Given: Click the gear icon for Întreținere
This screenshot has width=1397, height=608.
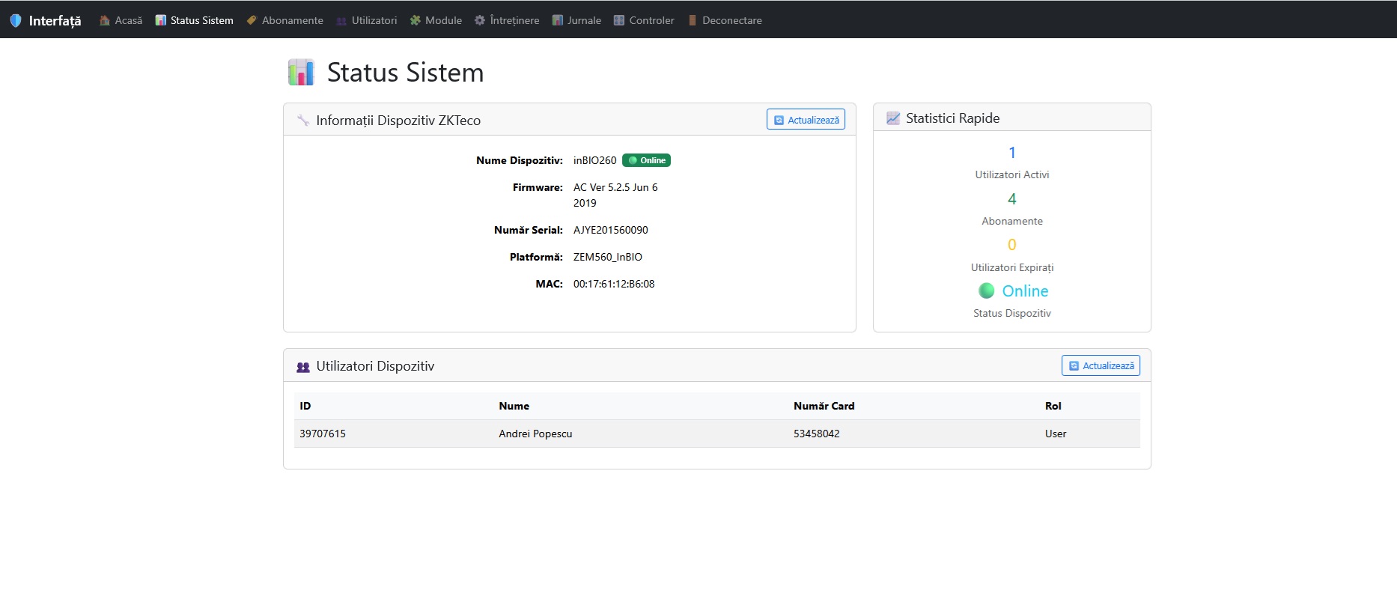Looking at the screenshot, I should [x=480, y=20].
